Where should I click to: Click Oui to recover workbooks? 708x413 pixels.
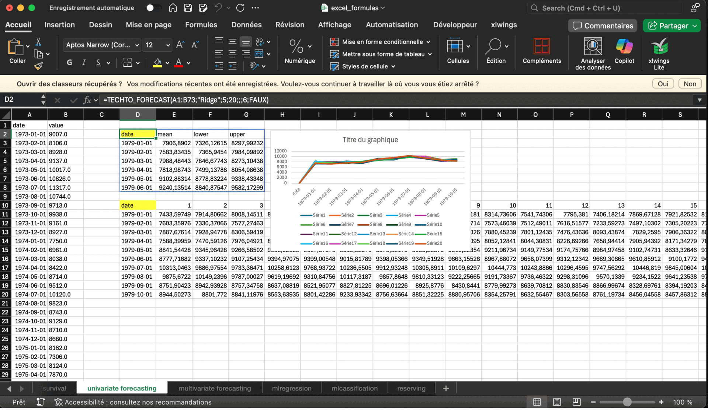point(663,84)
